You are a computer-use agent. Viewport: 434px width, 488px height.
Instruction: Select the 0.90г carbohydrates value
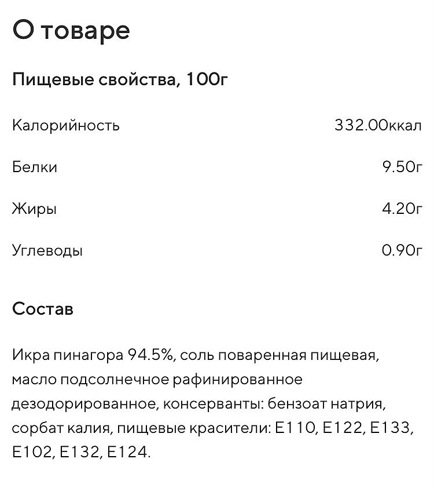[402, 251]
